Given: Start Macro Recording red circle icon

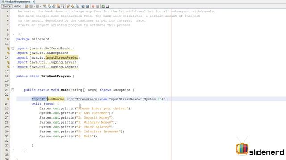Looking at the screenshot, I should pyautogui.click(x=93, y=6).
